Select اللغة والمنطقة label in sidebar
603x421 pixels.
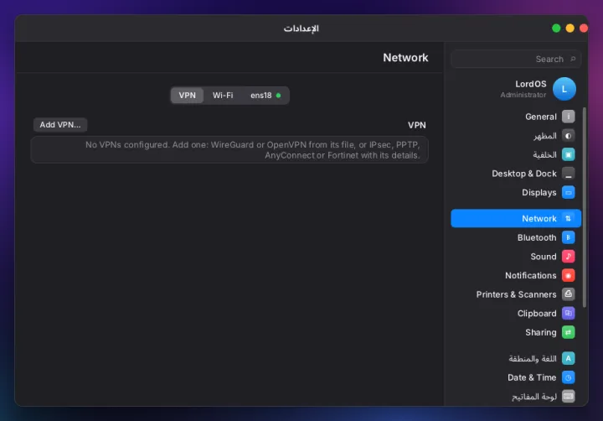(x=533, y=358)
